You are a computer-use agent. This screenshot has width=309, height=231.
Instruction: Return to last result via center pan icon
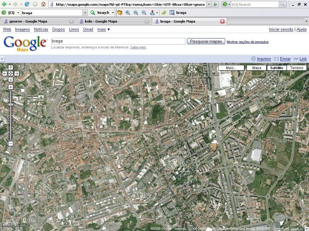(11, 73)
